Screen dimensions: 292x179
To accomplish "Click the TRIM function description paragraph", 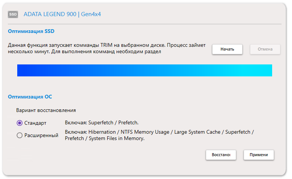I will pyautogui.click(x=107, y=49).
